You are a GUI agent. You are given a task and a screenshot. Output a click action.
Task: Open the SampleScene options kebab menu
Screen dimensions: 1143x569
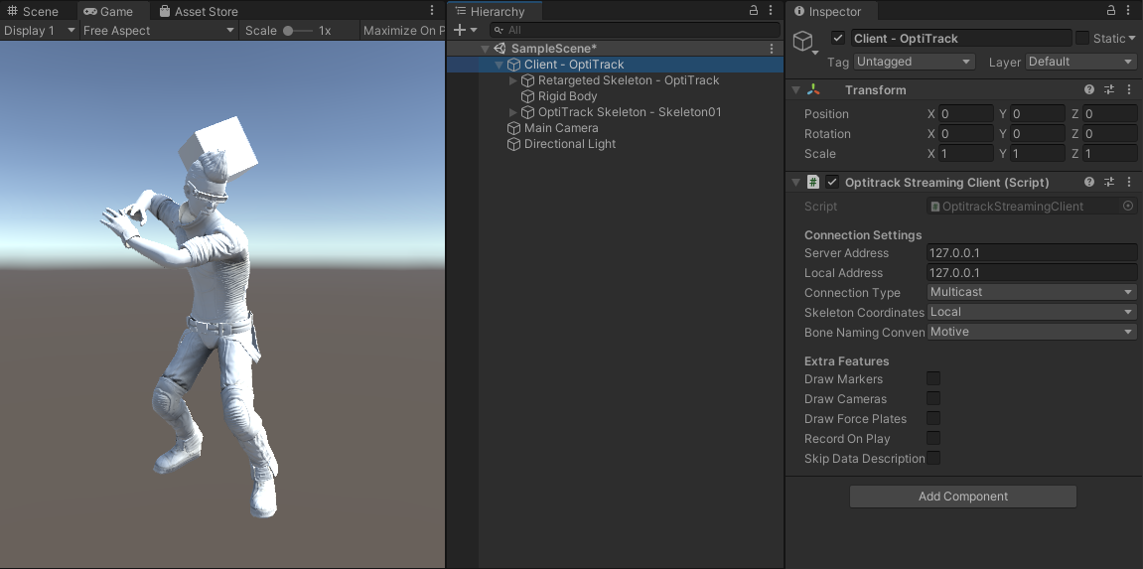772,49
